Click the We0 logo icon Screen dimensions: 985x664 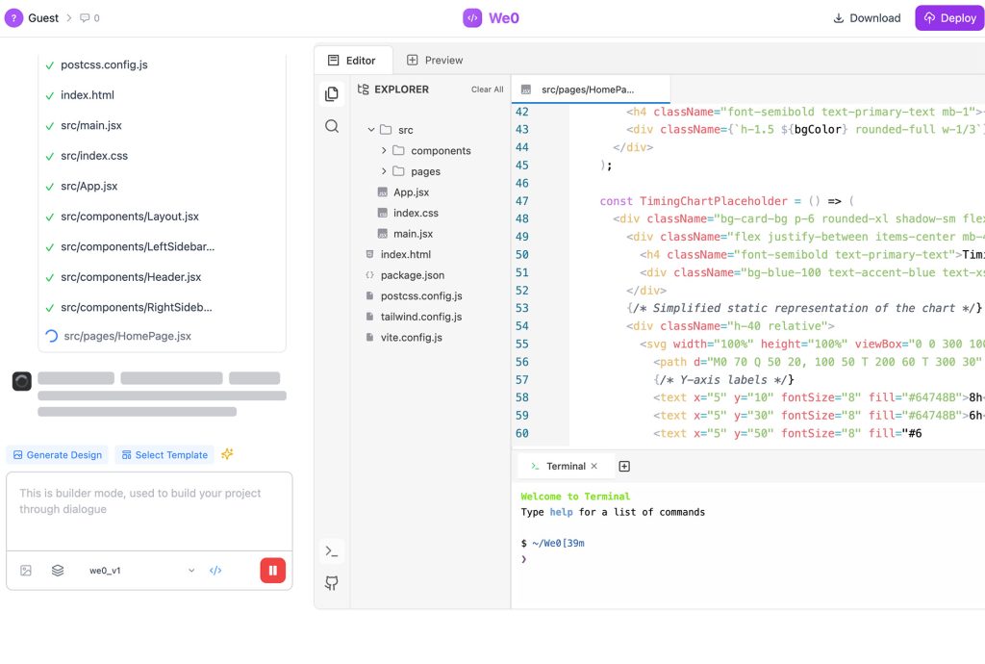click(472, 18)
